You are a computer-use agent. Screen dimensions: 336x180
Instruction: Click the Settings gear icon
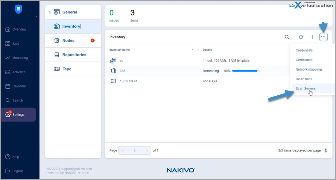pos(8,115)
